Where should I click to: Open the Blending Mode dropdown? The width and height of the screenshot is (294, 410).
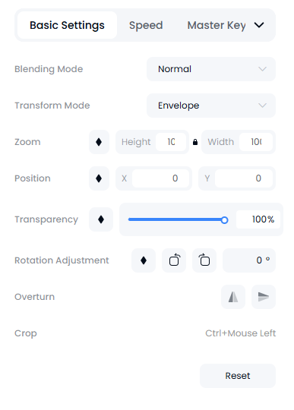click(211, 69)
